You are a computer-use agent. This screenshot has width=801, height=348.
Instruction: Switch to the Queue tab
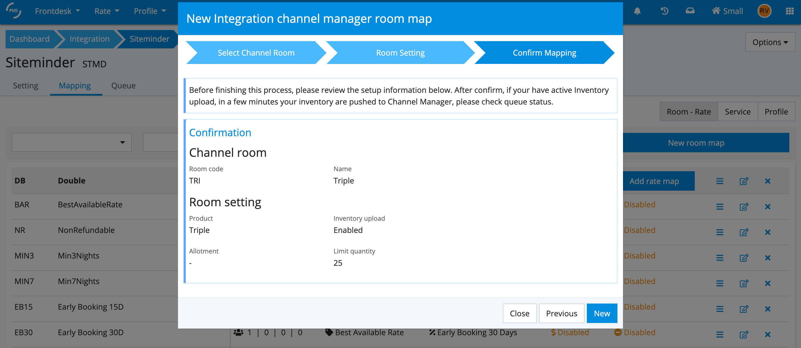pos(123,85)
